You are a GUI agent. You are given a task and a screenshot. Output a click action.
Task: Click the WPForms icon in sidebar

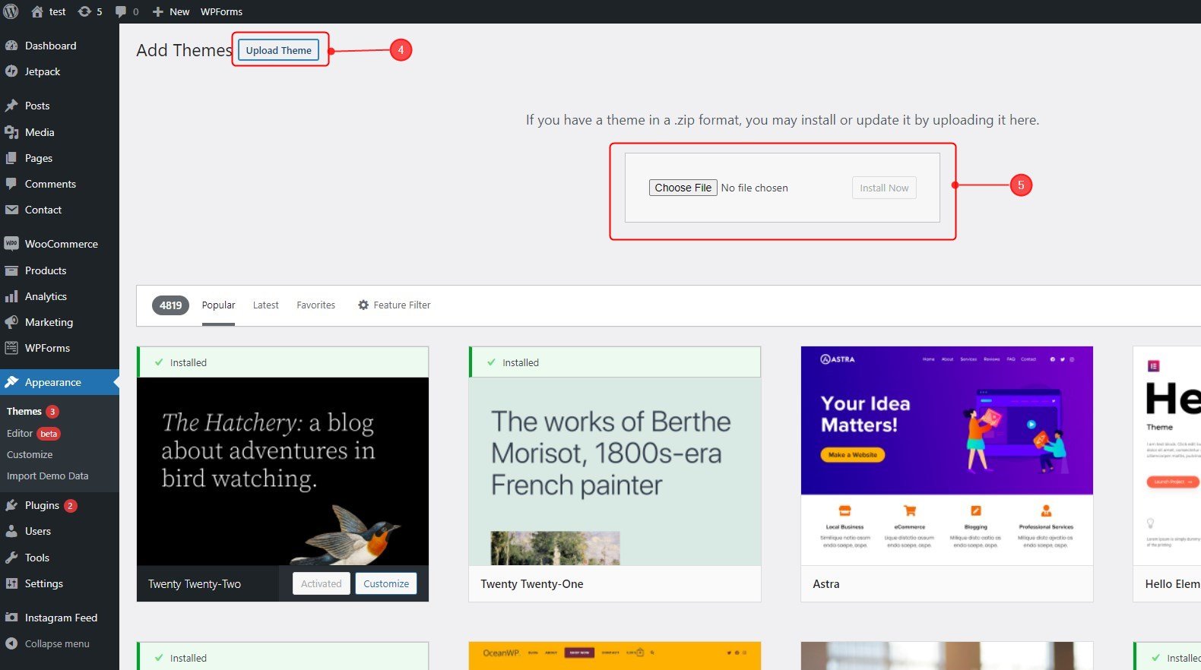point(11,348)
